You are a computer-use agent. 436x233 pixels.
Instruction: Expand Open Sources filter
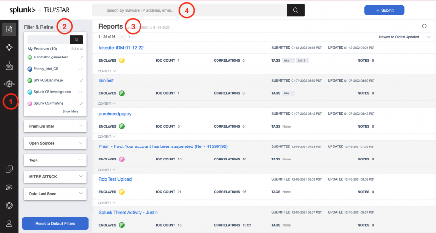coord(55,143)
